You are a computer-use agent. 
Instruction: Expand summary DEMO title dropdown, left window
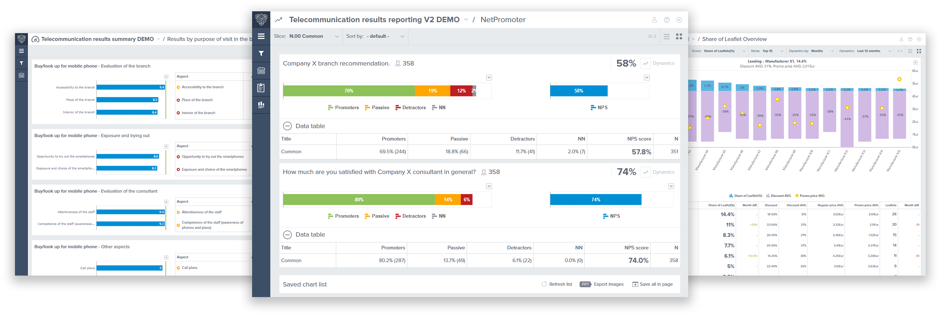pyautogui.click(x=158, y=39)
